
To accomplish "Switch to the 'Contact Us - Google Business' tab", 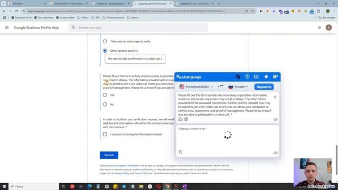I will tap(111, 4).
